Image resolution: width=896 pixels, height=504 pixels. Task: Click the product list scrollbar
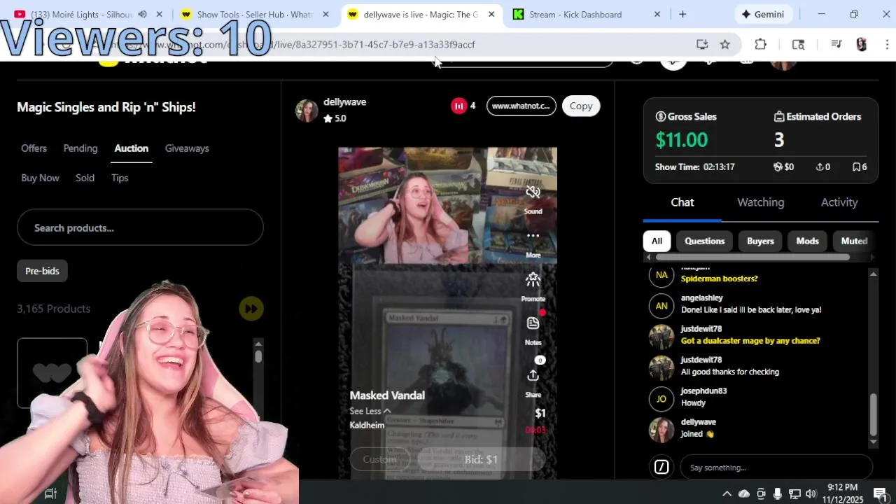coord(258,356)
